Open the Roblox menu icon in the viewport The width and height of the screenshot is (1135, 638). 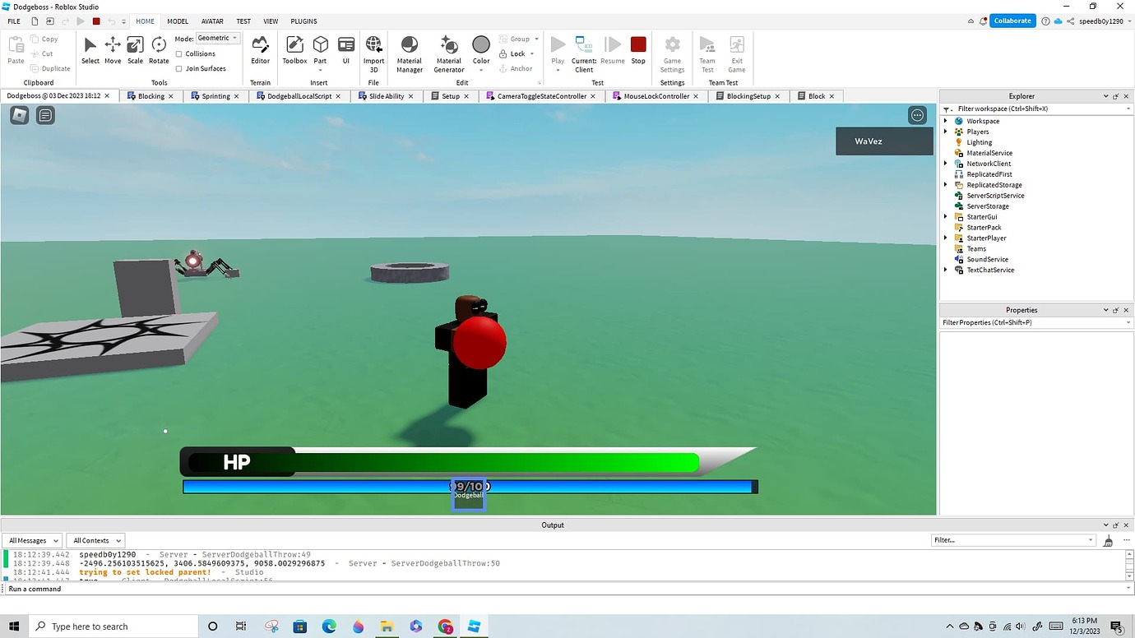pyautogui.click(x=19, y=116)
